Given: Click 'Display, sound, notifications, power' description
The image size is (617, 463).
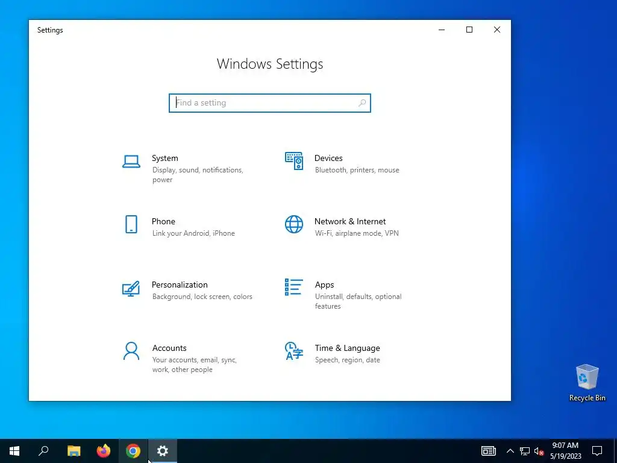Looking at the screenshot, I should pos(198,175).
